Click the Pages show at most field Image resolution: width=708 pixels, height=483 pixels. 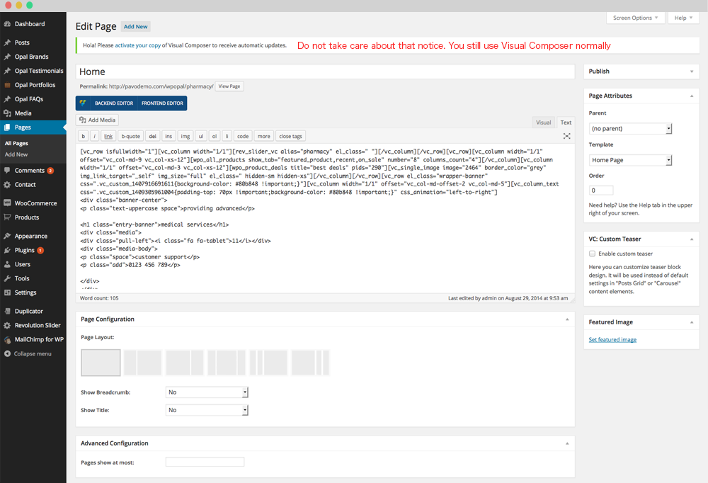click(x=205, y=462)
